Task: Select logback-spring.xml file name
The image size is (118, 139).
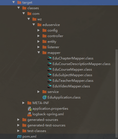Action: coord(48,114)
